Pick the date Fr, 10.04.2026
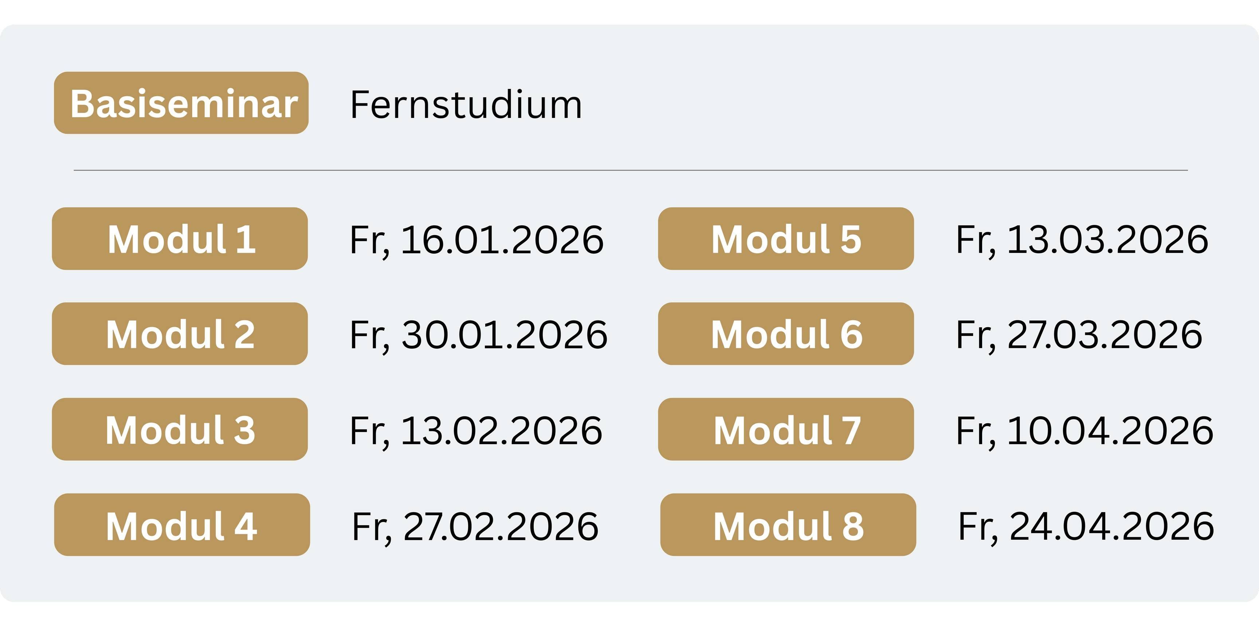Viewport: 1259px width, 626px height. 1085,431
